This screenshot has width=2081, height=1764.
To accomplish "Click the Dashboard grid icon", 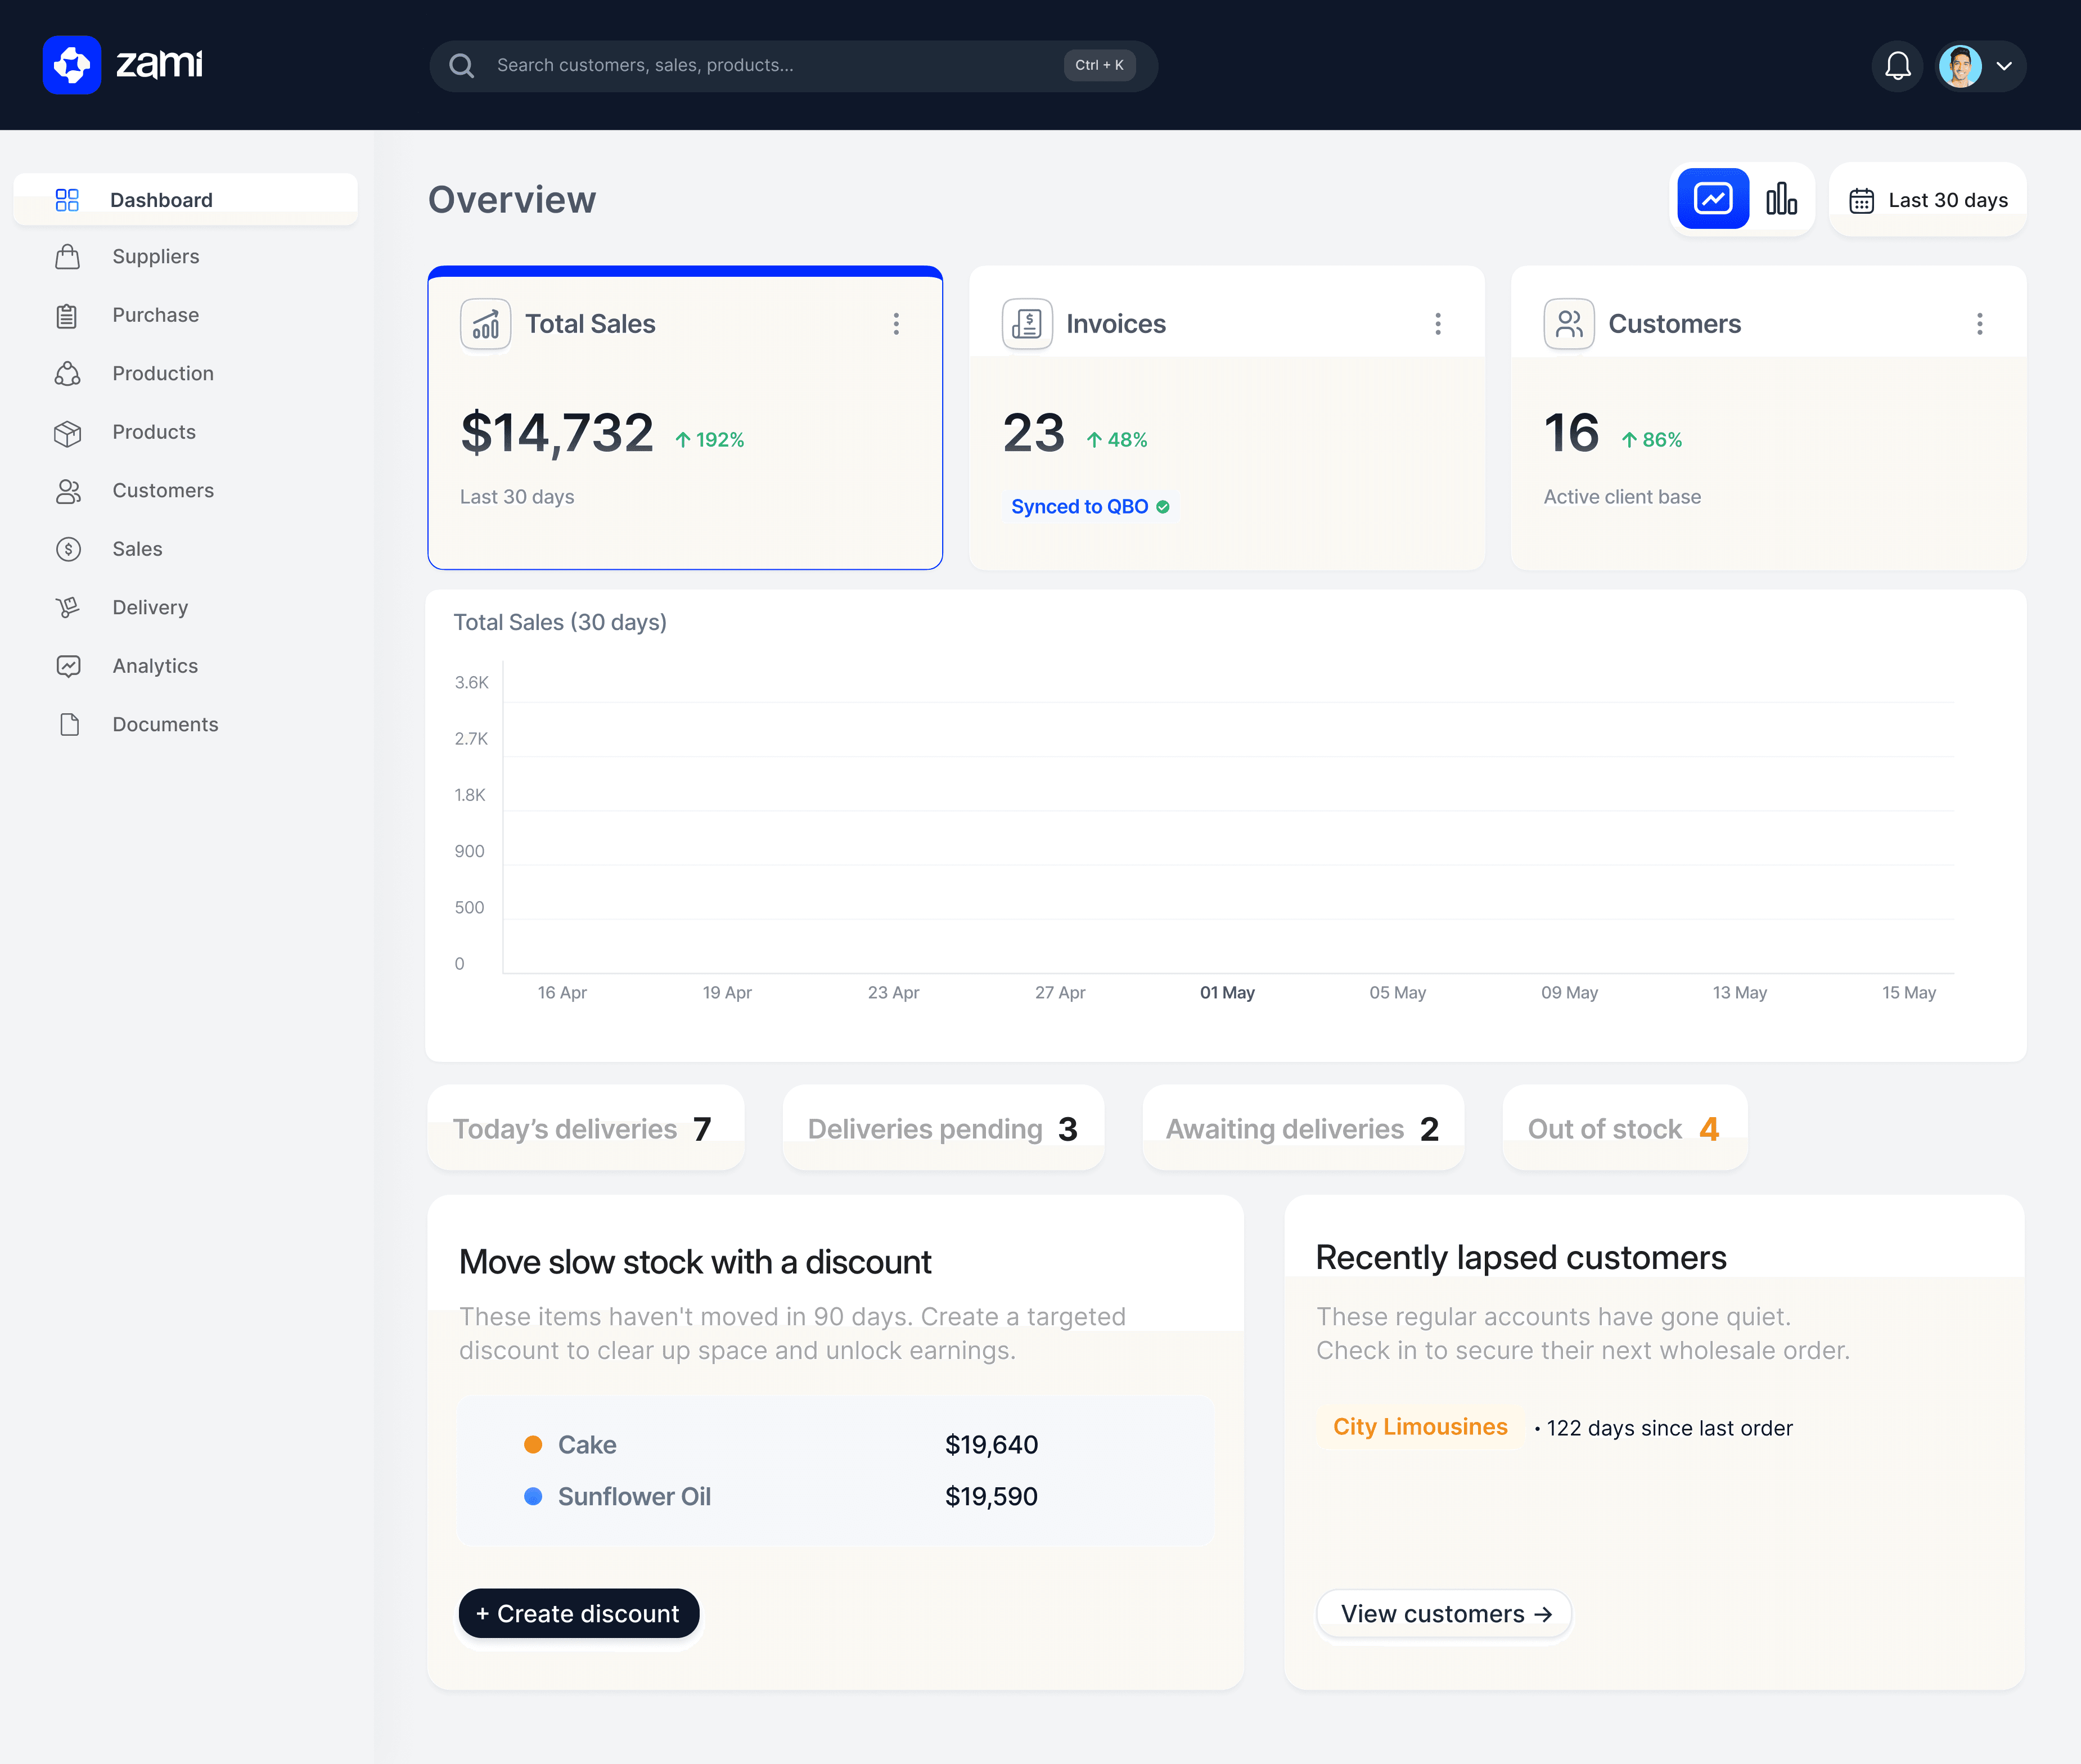I will pyautogui.click(x=67, y=200).
